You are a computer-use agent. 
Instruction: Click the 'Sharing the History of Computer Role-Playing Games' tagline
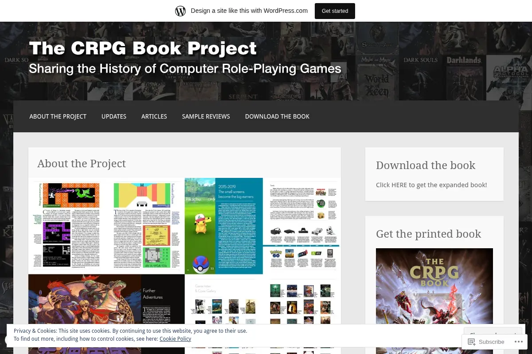pos(185,69)
